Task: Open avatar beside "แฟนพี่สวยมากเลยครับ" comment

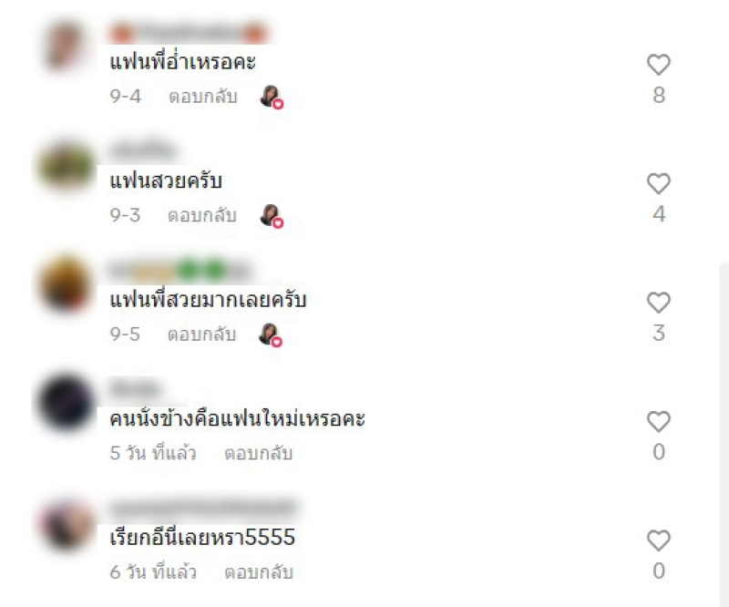Action: [x=66, y=283]
